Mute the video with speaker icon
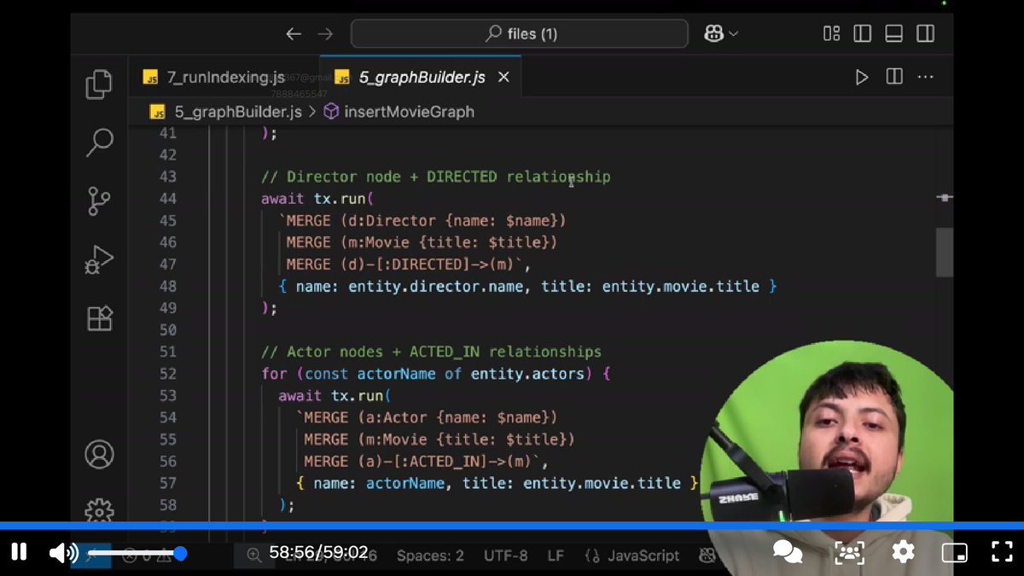Viewport: 1024px width, 576px height. pos(63,553)
